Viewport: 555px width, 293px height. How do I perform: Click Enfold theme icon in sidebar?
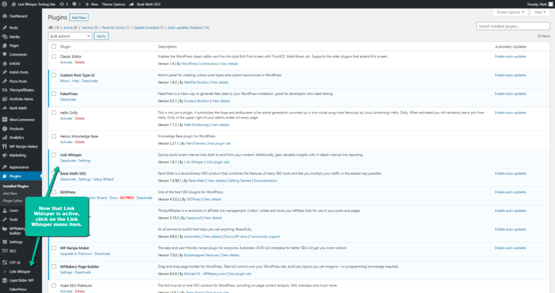point(4,64)
